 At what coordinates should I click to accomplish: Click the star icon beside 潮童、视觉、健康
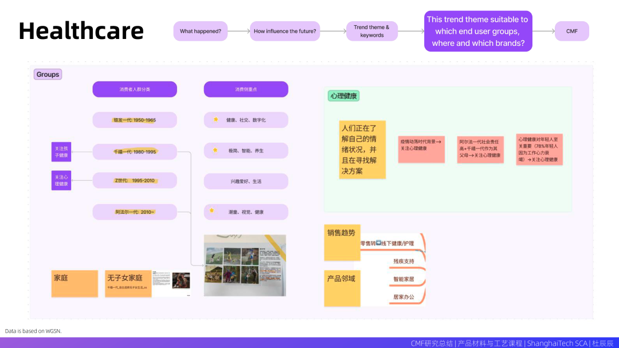click(x=212, y=211)
